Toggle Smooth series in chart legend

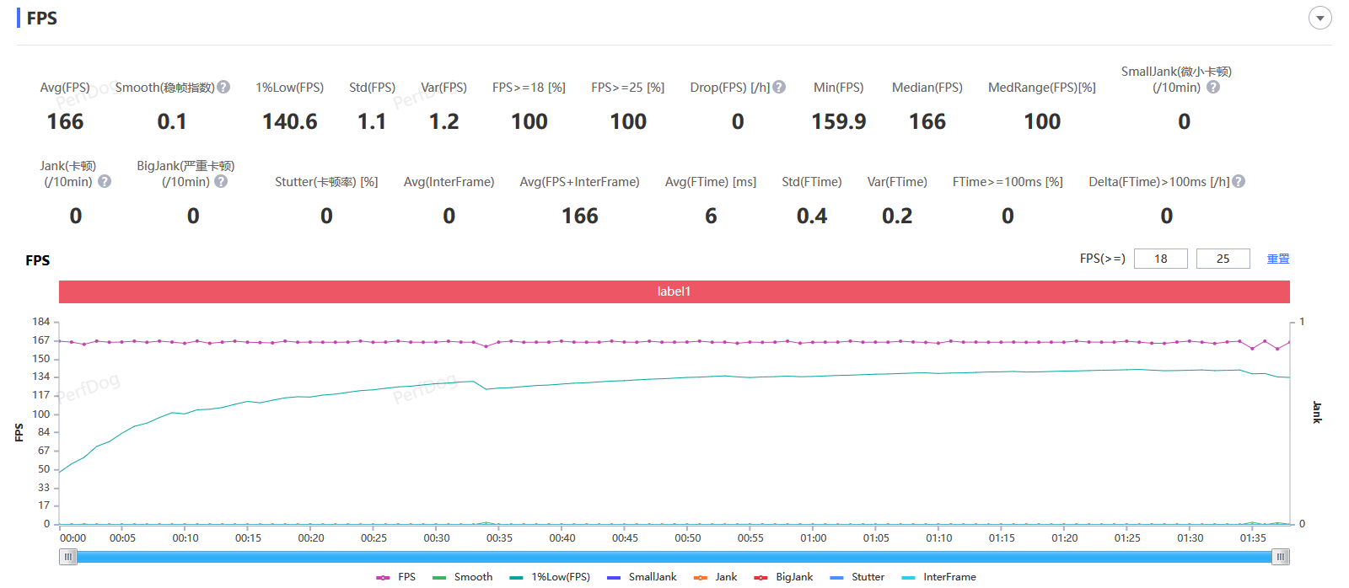click(x=463, y=577)
